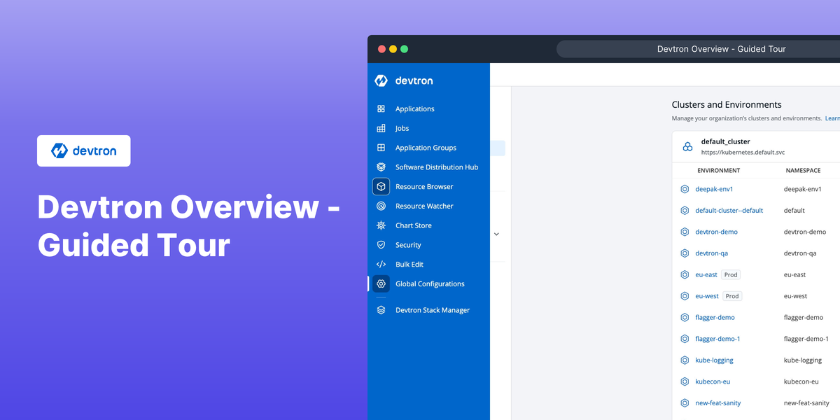The height and width of the screenshot is (420, 840).
Task: Click the hexagon icon next to deepak-env1
Action: coord(685,189)
